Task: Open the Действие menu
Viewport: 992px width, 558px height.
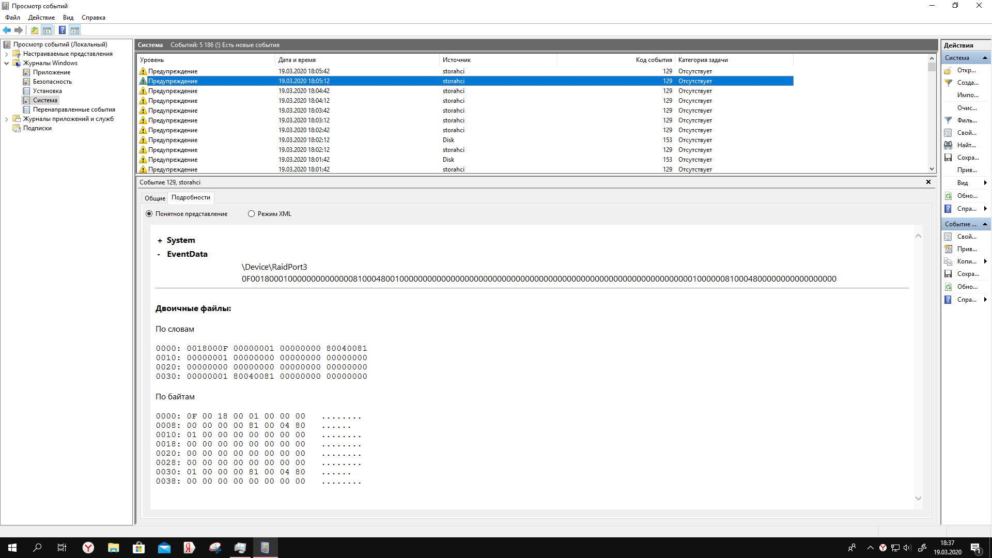Action: (41, 18)
